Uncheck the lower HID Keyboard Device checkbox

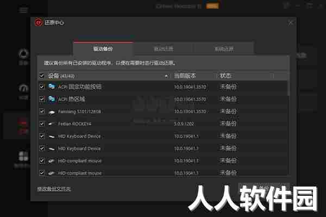click(x=42, y=148)
